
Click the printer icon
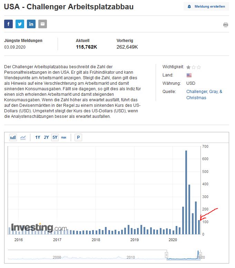click(x=226, y=25)
